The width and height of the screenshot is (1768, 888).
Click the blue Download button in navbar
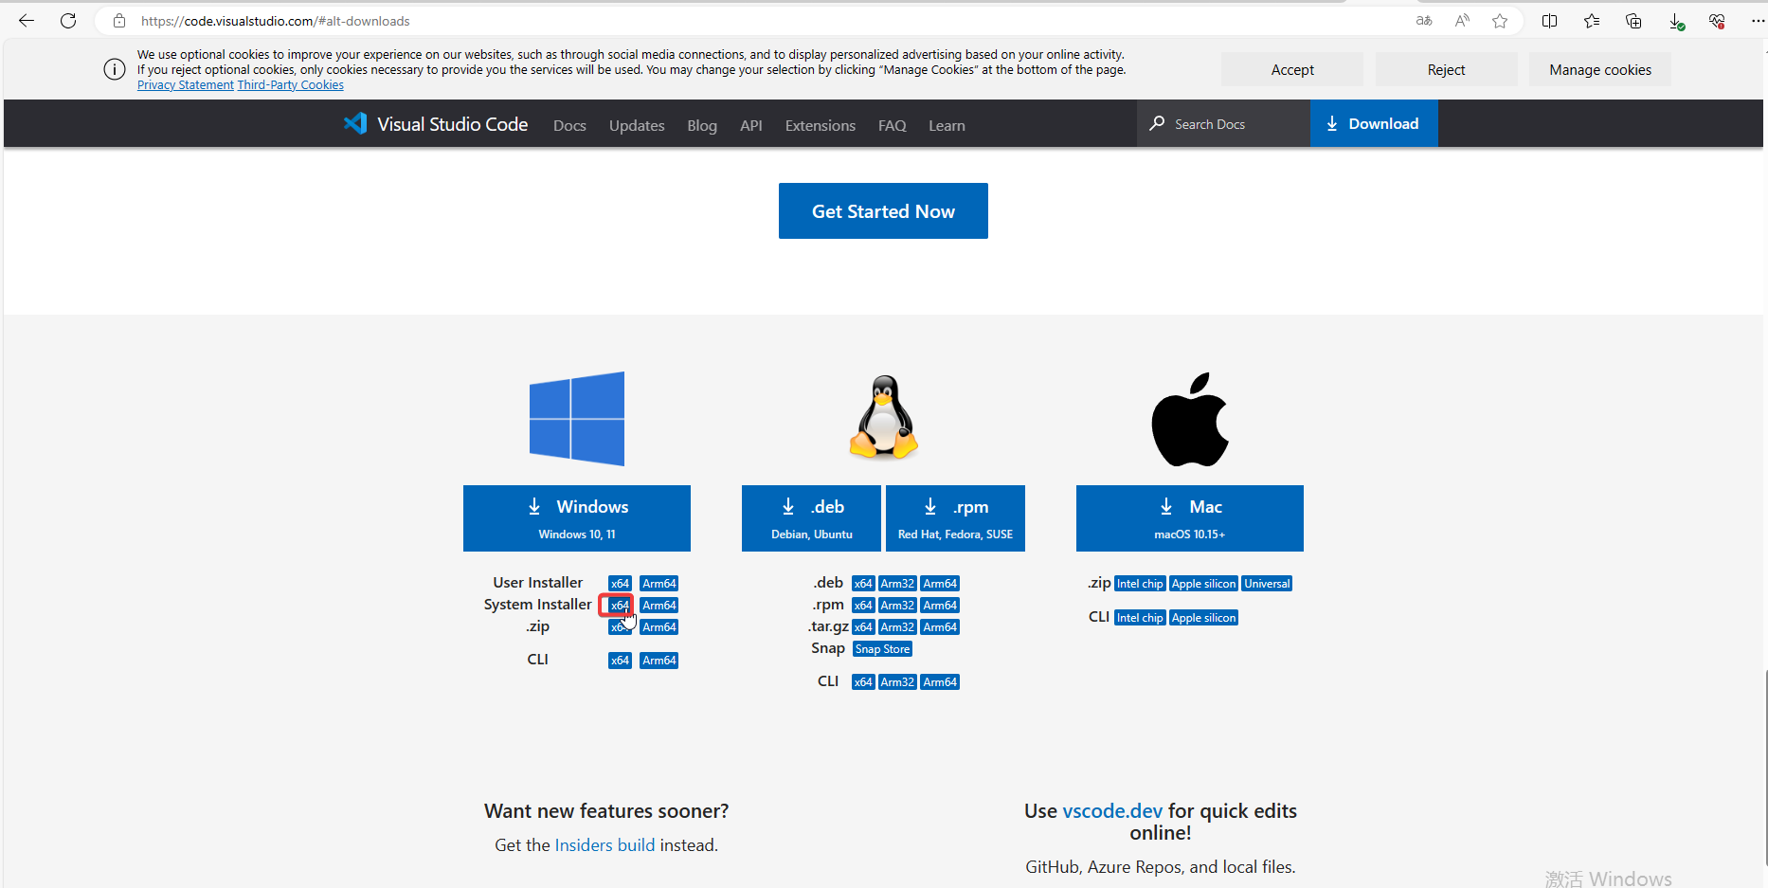pyautogui.click(x=1374, y=123)
